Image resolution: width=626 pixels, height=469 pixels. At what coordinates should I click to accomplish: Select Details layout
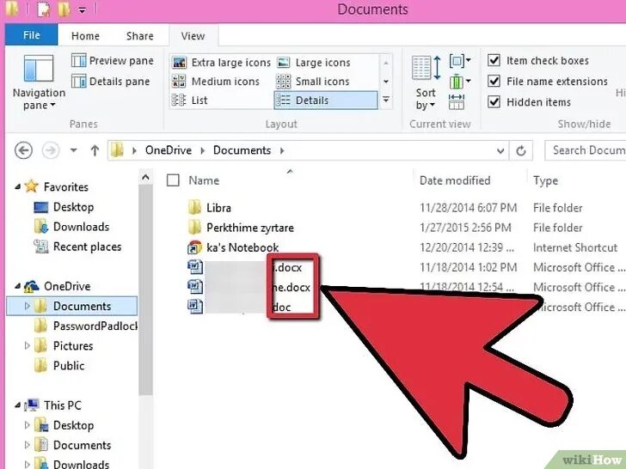[x=325, y=100]
